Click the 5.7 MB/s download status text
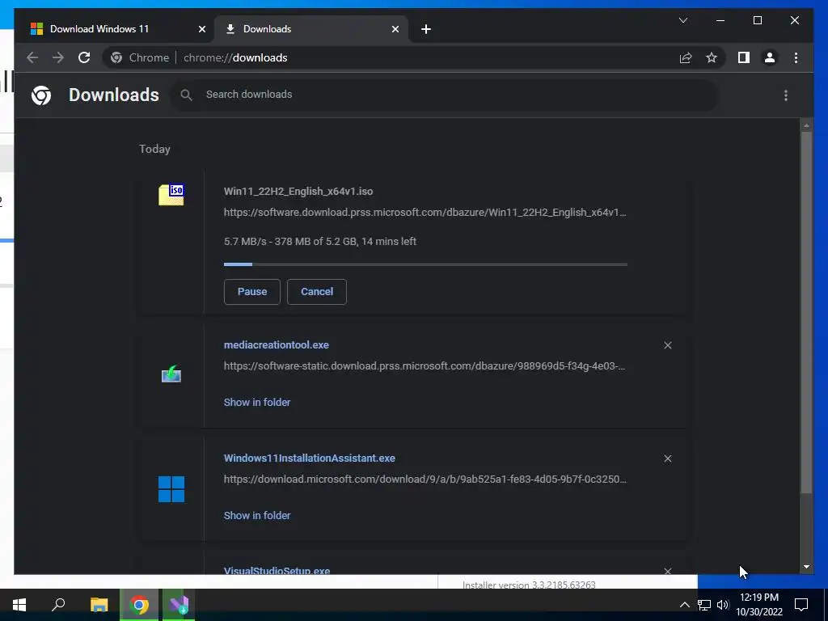The height and width of the screenshot is (621, 828). 320,241
